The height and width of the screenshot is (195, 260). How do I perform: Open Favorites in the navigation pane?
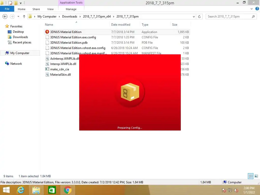[x=16, y=26]
